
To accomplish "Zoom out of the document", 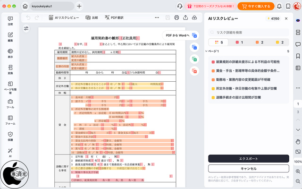I will [298, 181].
